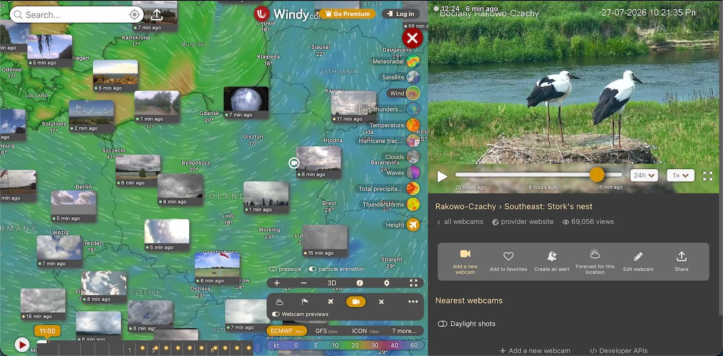Select the Total precipitation layer icon
This screenshot has height=356, width=723.
(413, 188)
